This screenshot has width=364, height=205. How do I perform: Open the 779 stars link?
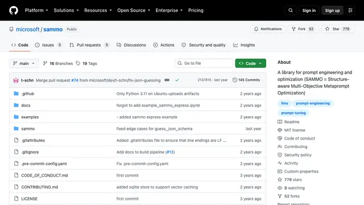293,180
